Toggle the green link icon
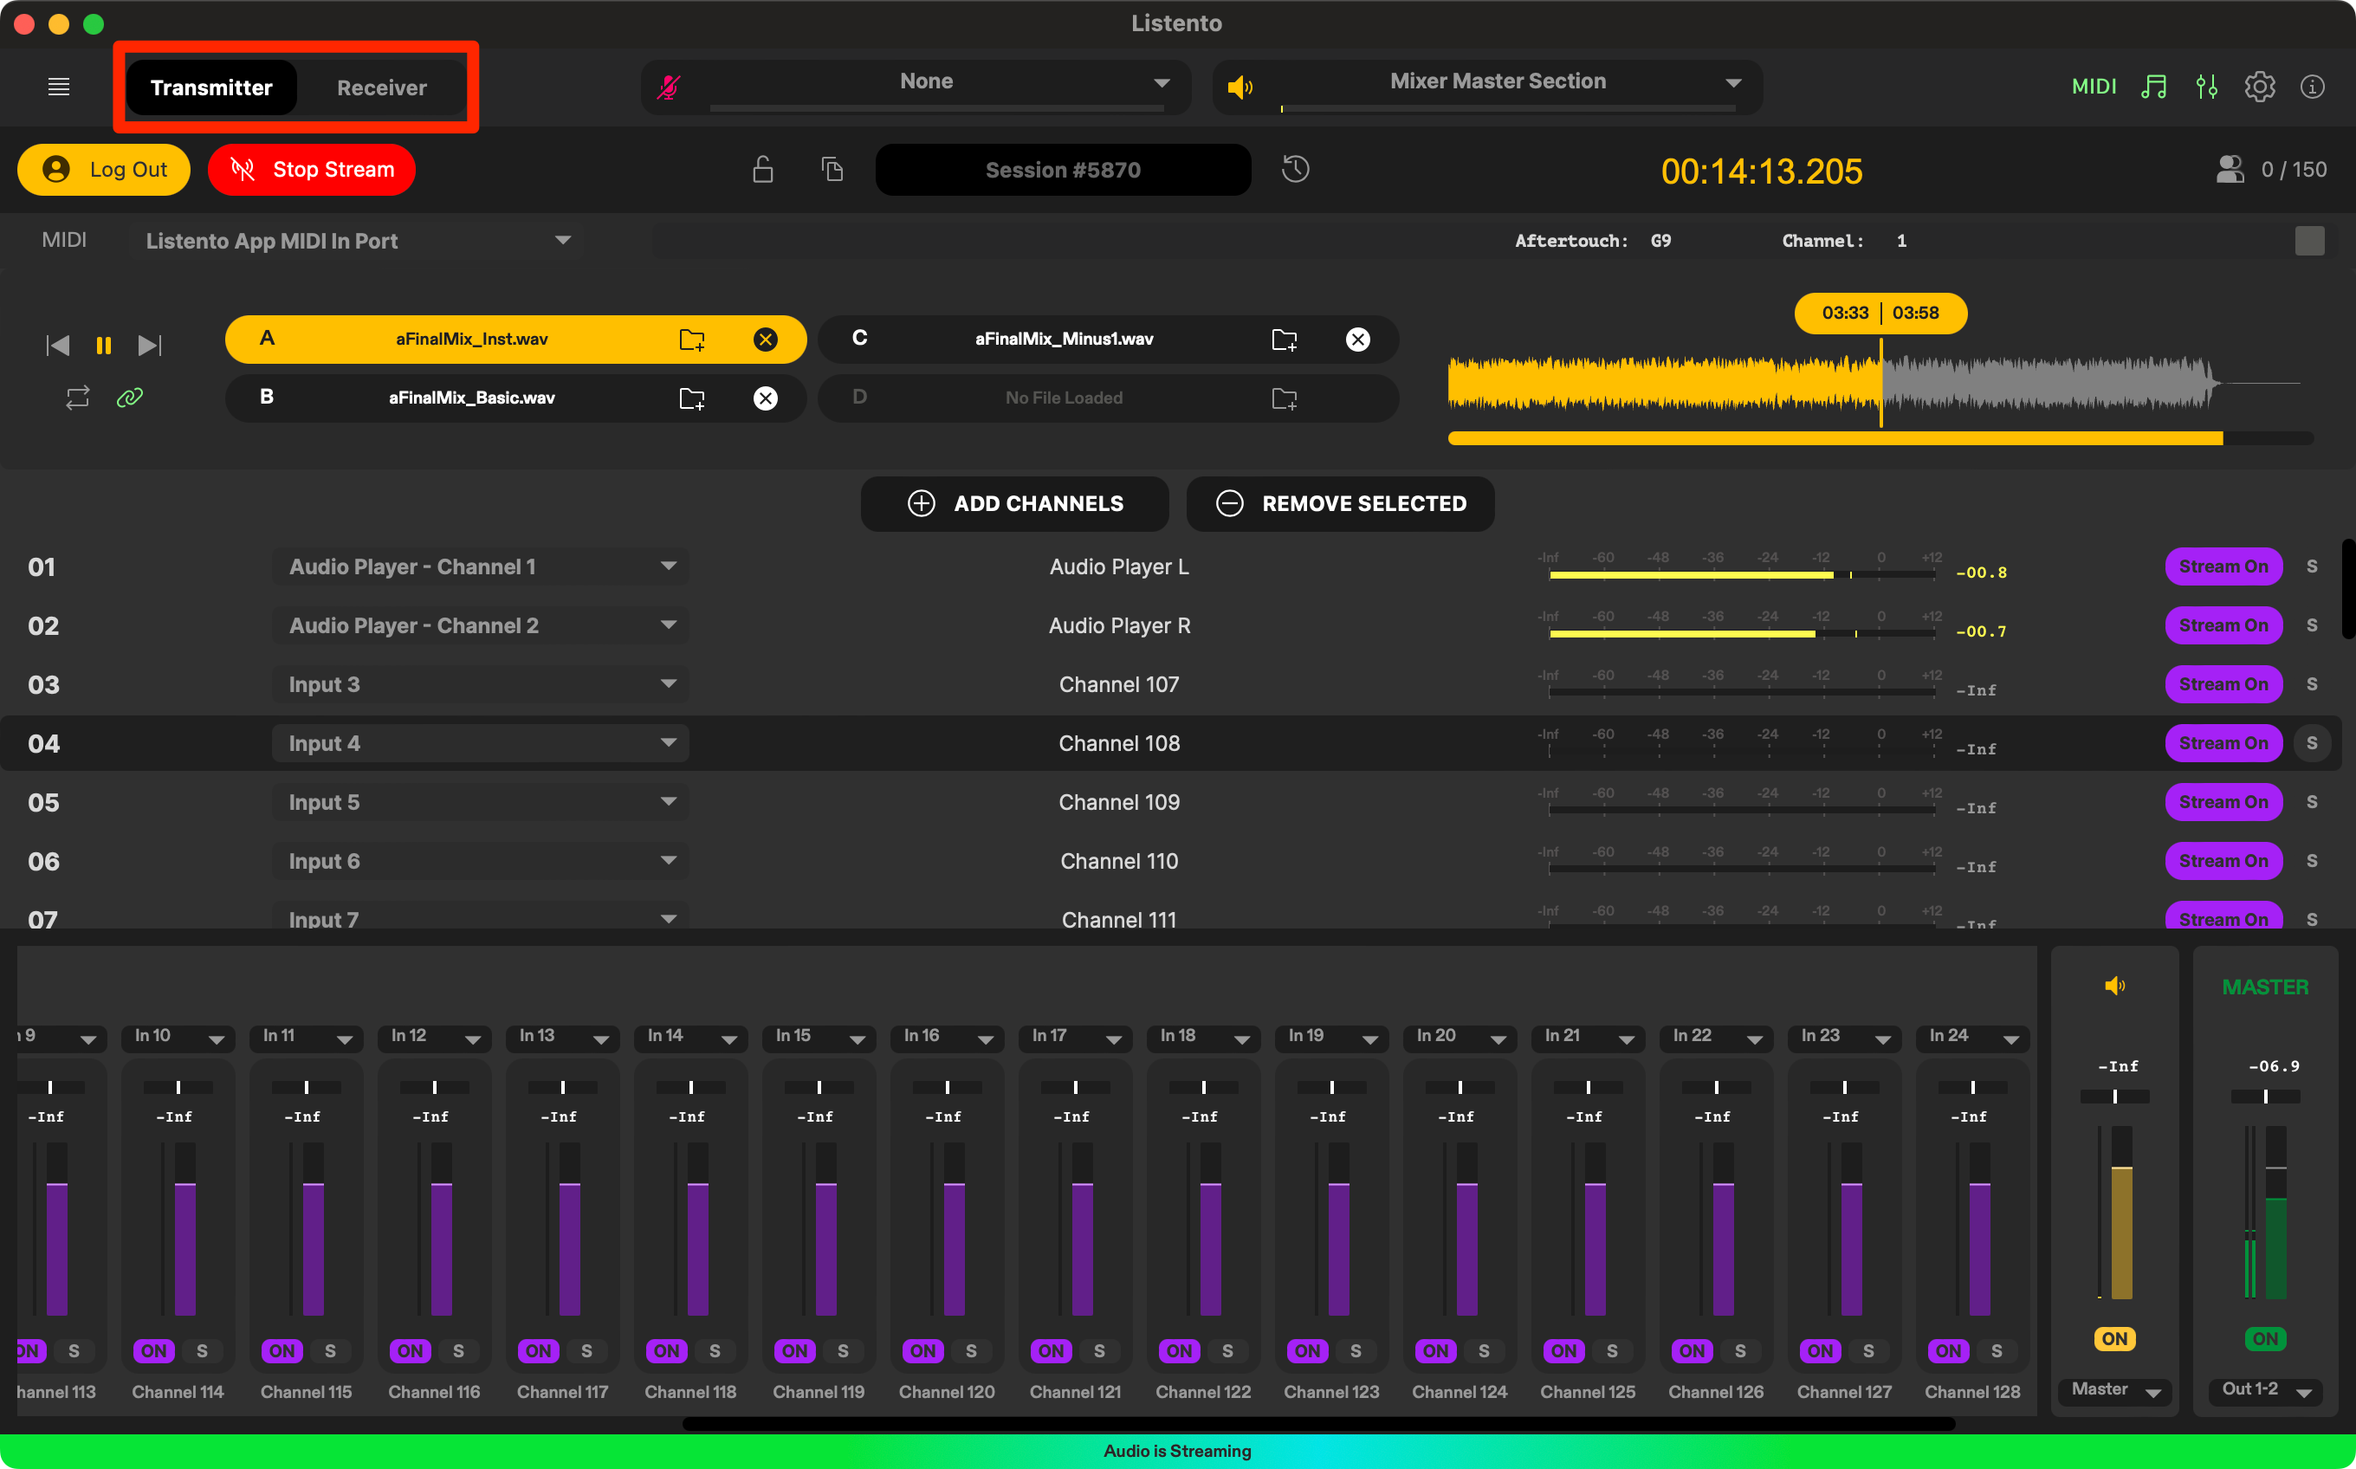Image resolution: width=2356 pixels, height=1469 pixels. tap(129, 398)
